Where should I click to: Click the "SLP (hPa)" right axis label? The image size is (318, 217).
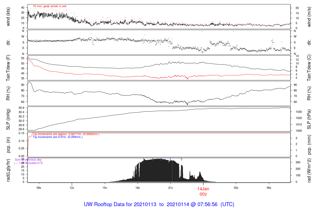[x=309, y=120]
